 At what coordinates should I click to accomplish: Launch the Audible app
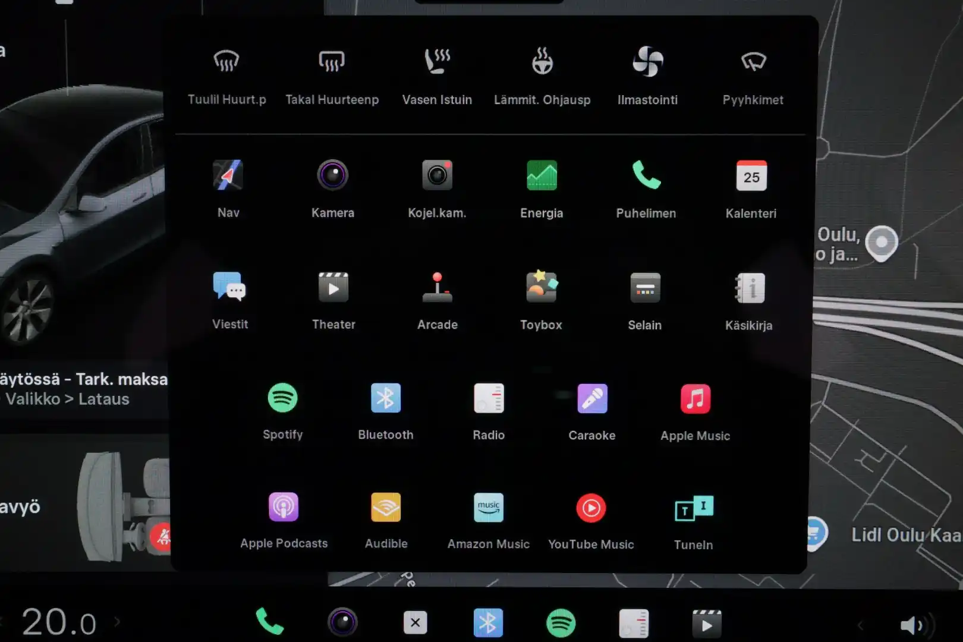pyautogui.click(x=386, y=521)
